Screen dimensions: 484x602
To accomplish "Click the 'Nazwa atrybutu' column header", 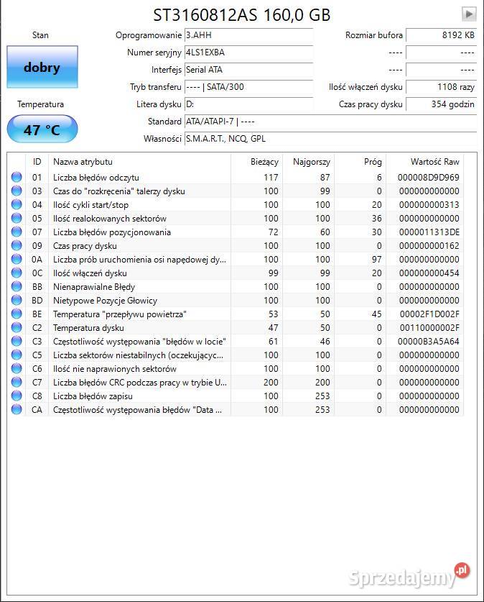I will pyautogui.click(x=83, y=162).
